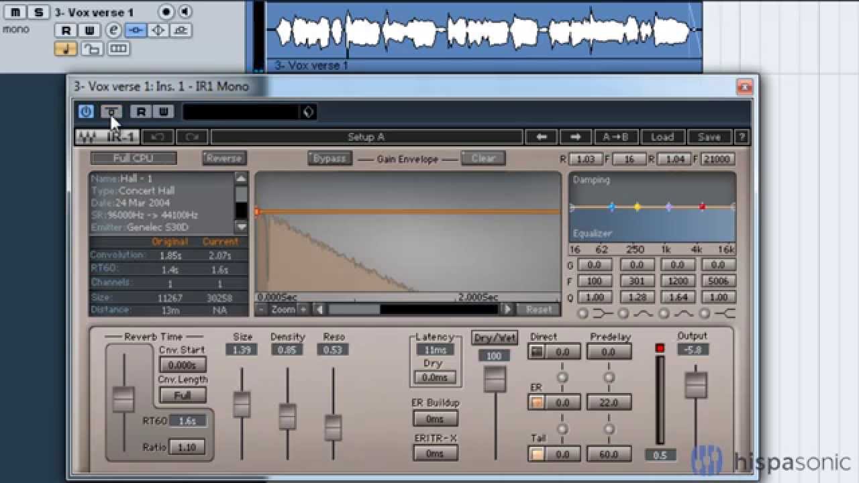Click the damping frequency 21000 field
The image size is (859, 483).
pyautogui.click(x=717, y=160)
